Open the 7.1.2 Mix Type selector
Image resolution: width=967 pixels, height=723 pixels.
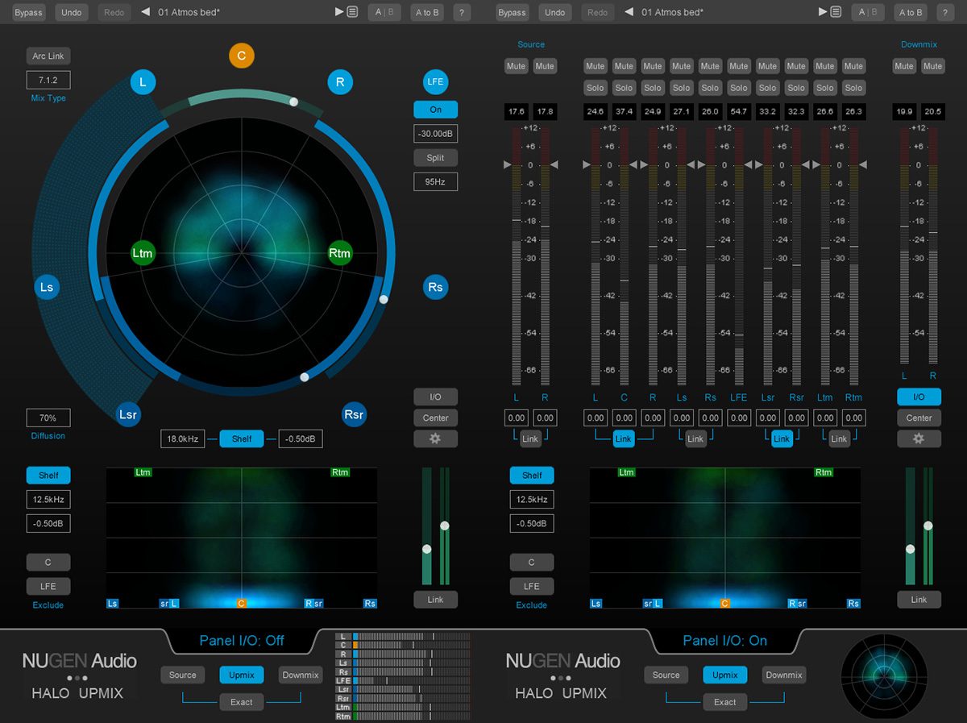(48, 80)
